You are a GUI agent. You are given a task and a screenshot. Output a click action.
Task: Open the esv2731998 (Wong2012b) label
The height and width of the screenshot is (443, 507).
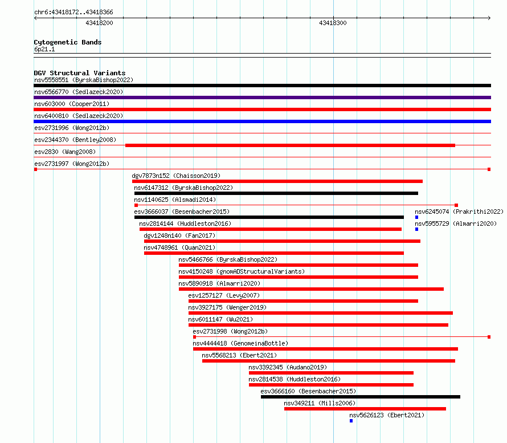click(230, 331)
